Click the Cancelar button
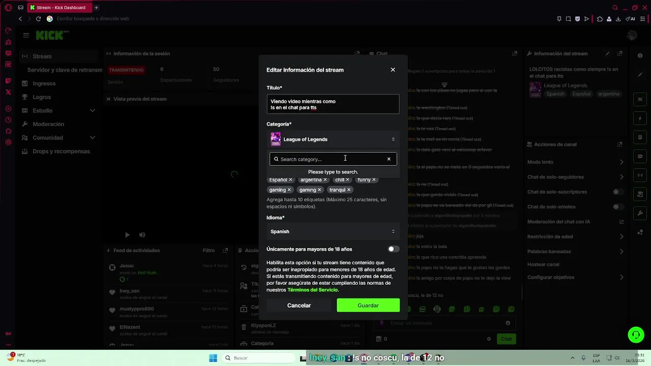The image size is (651, 366). point(299,306)
